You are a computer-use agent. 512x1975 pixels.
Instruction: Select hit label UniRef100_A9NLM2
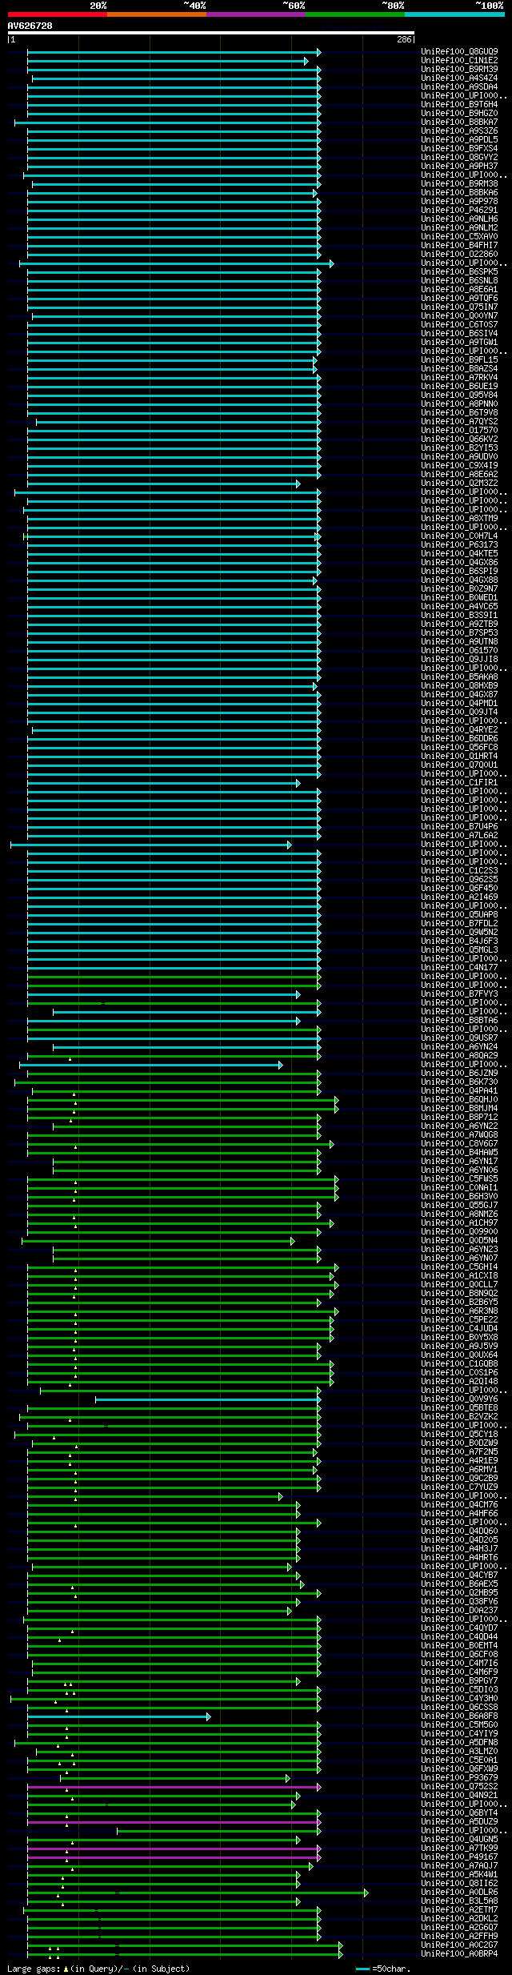point(459,228)
